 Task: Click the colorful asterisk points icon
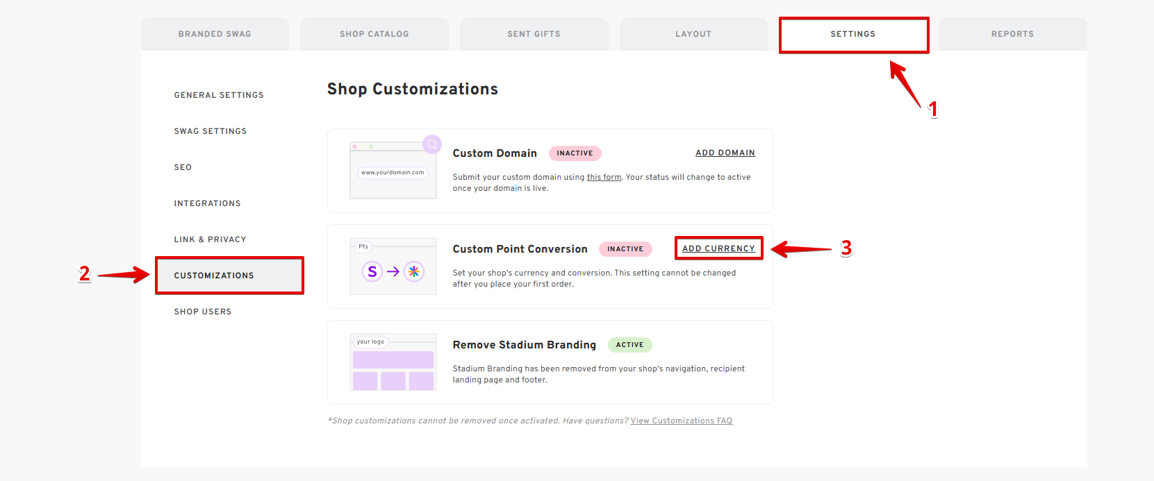[x=414, y=271]
